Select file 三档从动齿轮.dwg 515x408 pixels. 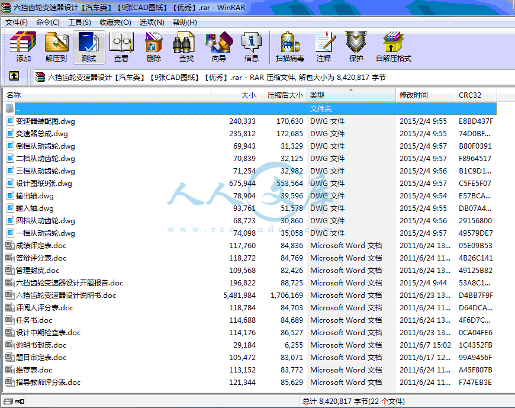point(46,171)
